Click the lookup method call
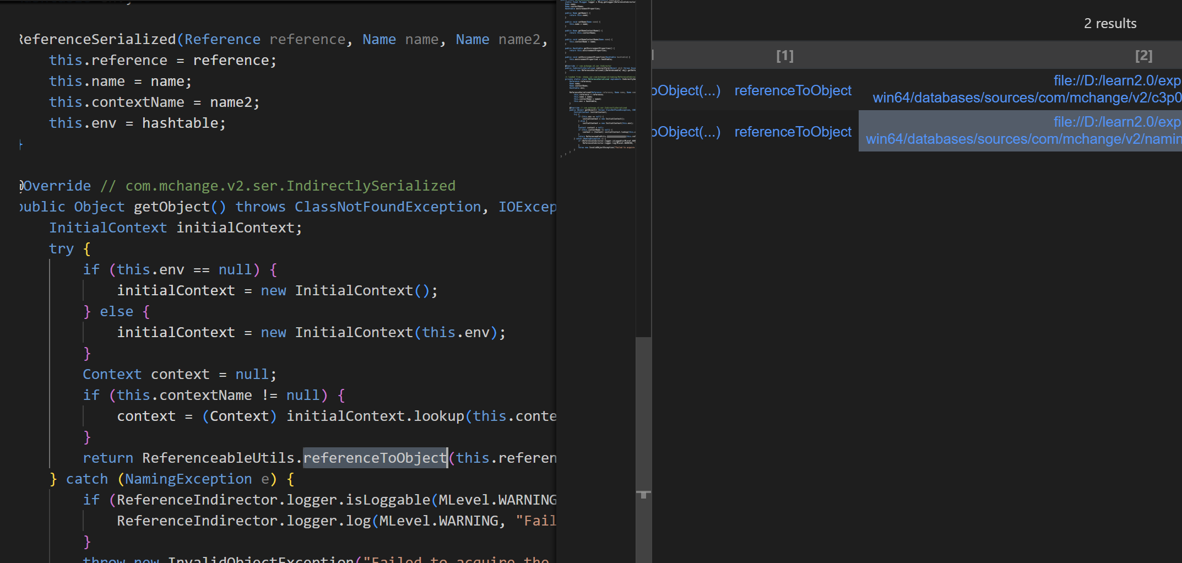Viewport: 1182px width, 563px height. click(439, 416)
